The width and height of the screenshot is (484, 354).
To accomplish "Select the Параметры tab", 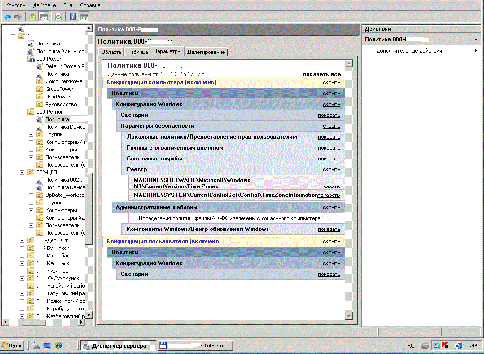I will [167, 51].
